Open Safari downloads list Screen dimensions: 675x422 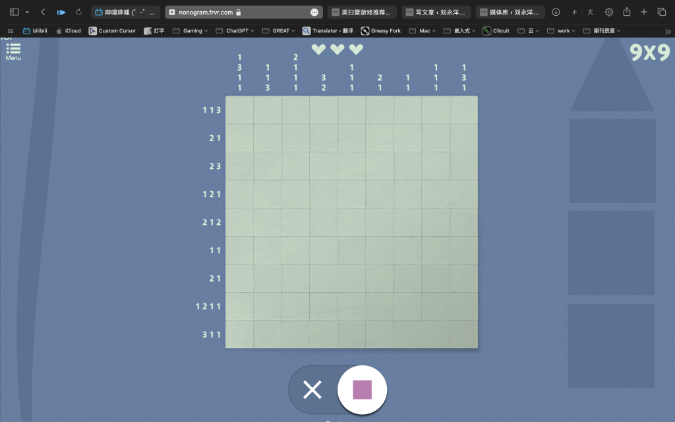click(x=556, y=12)
